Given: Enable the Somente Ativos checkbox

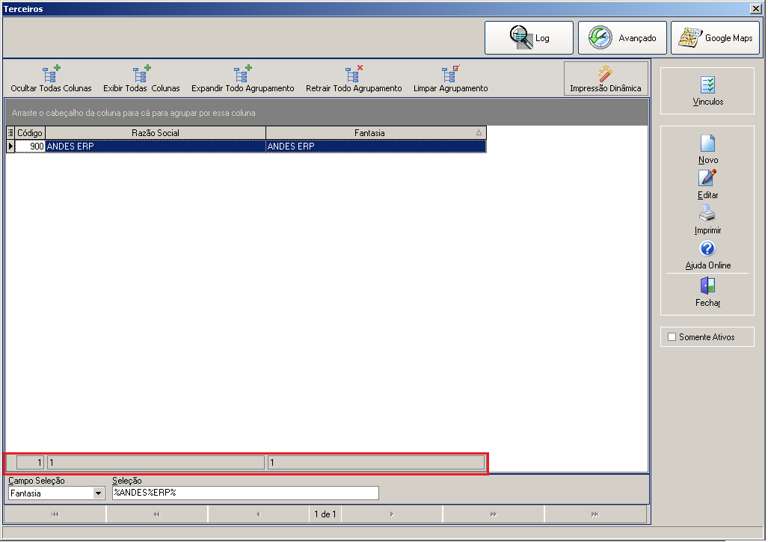Looking at the screenshot, I should [x=672, y=337].
